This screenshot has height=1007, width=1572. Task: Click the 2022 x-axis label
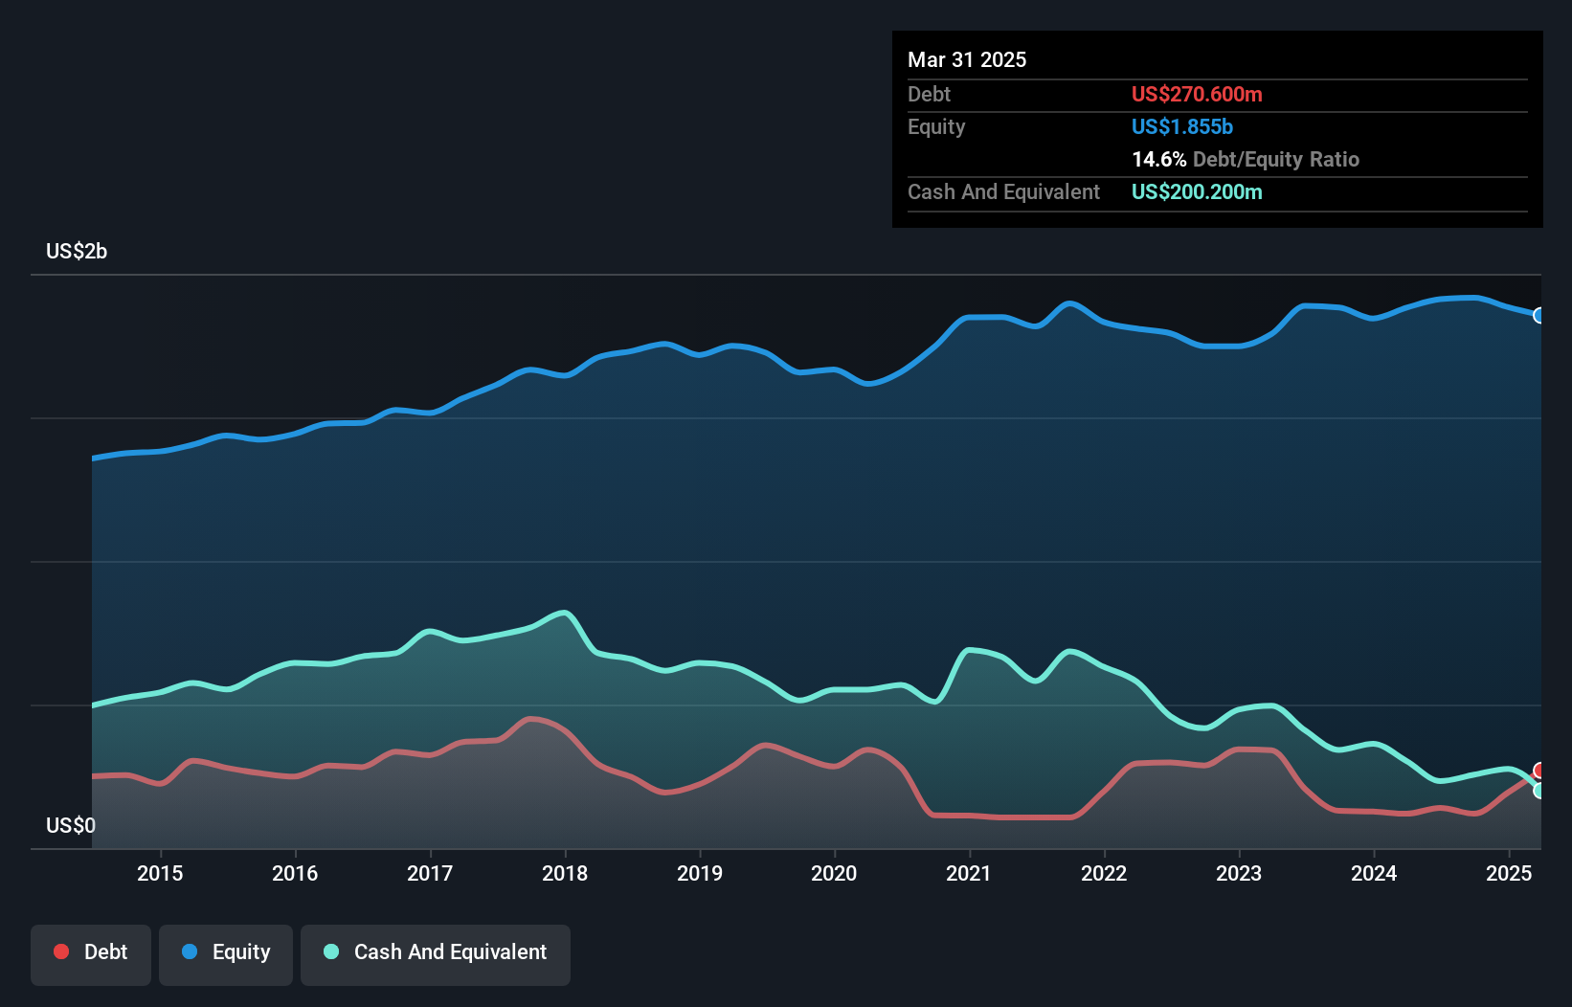tap(1104, 873)
